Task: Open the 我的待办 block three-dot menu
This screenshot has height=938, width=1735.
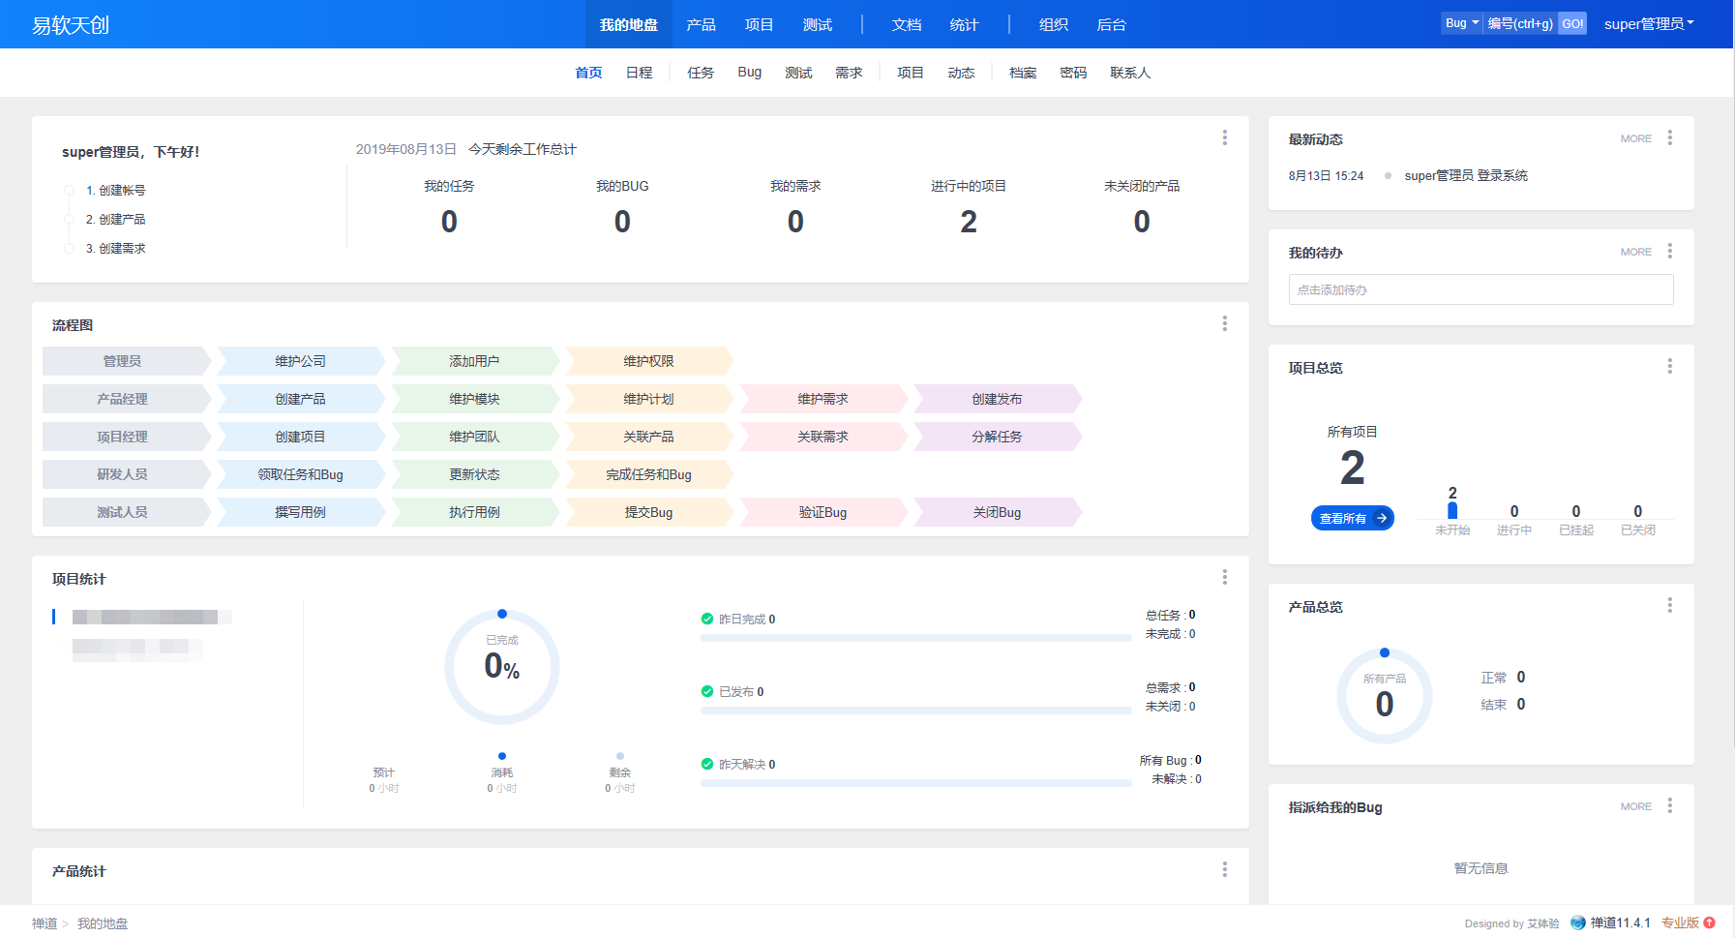Action: pyautogui.click(x=1669, y=251)
